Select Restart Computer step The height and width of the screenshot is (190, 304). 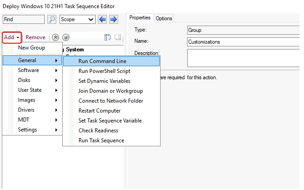(x=111, y=111)
